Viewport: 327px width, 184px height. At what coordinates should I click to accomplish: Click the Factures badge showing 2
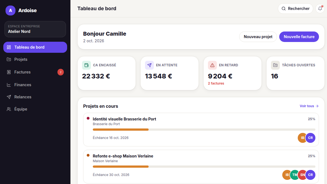coord(60,72)
